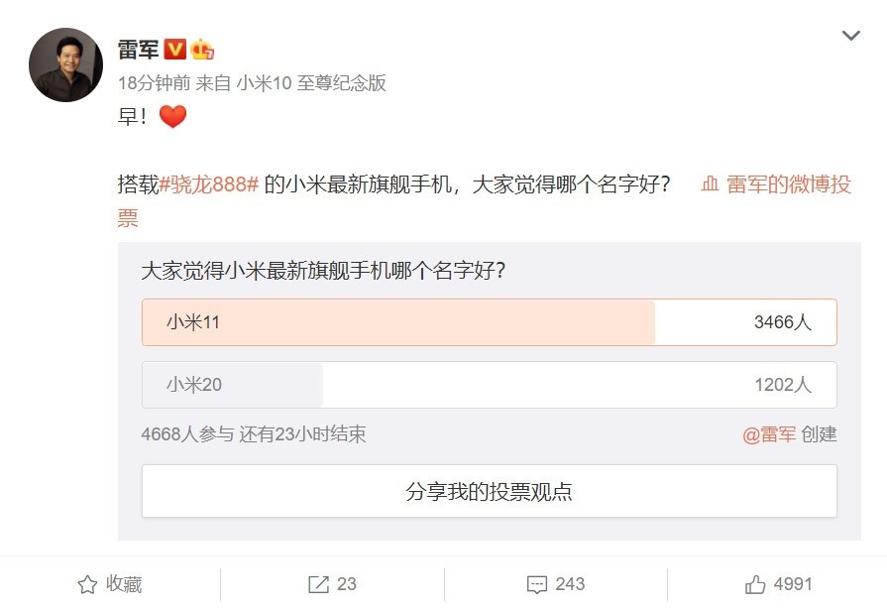The width and height of the screenshot is (887, 610).
Task: Open the @雷军 creator mention link
Action: [x=769, y=434]
